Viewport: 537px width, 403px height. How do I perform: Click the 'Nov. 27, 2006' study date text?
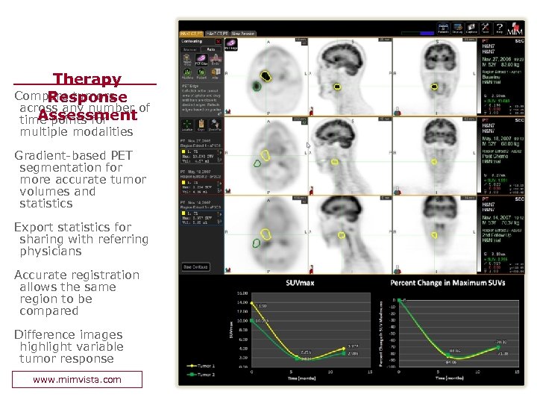[497, 59]
